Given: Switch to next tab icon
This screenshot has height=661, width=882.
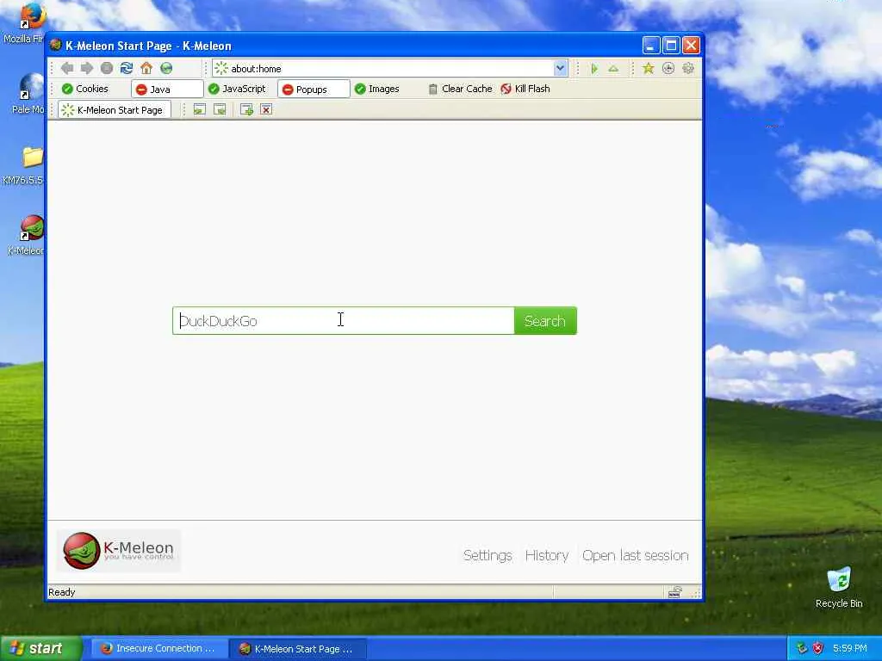Looking at the screenshot, I should click(220, 109).
